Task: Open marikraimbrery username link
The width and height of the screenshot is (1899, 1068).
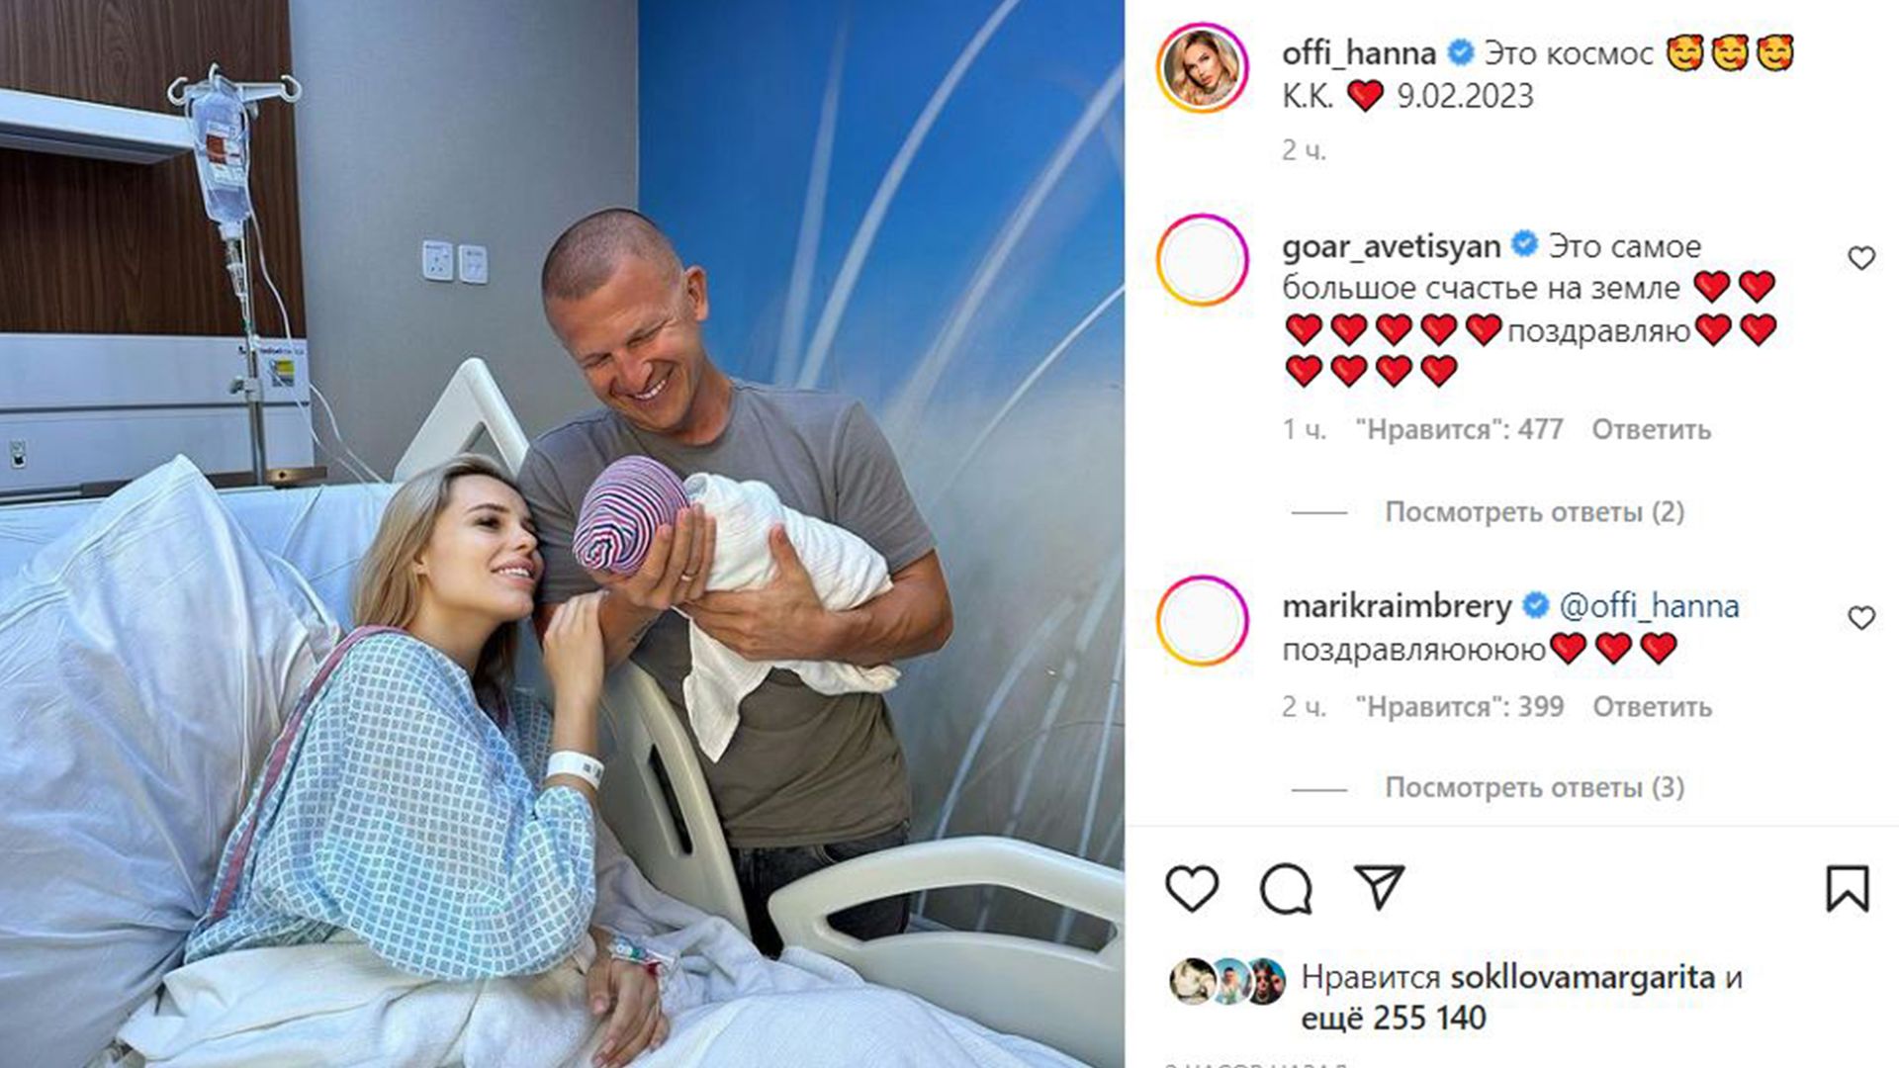Action: pos(1397,606)
